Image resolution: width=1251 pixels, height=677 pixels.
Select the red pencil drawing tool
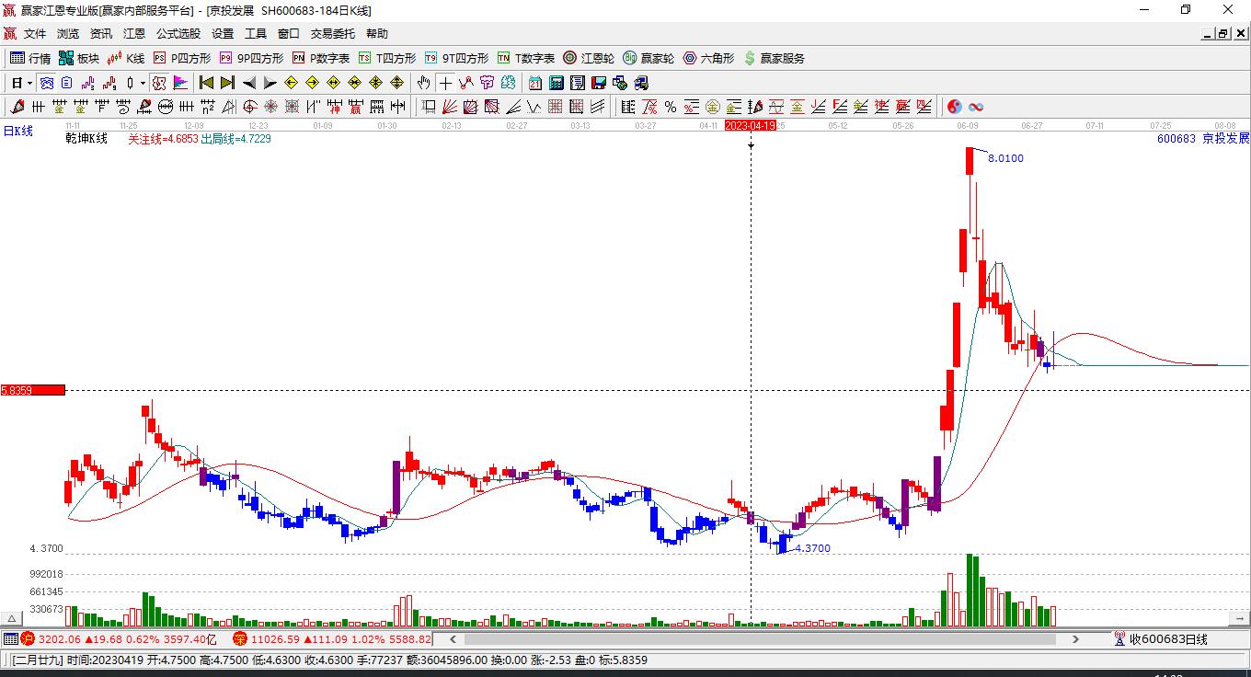coord(17,107)
